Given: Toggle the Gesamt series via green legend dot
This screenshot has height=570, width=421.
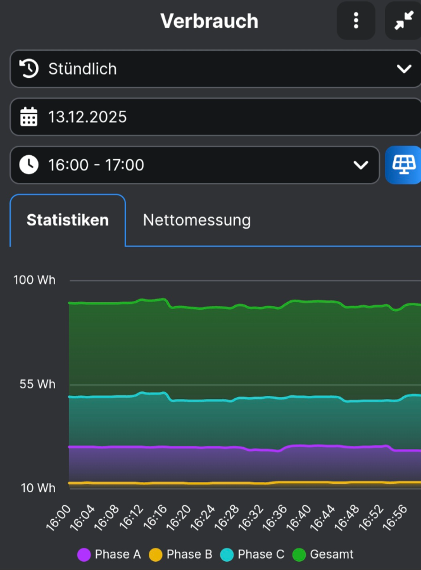Looking at the screenshot, I should click(299, 555).
